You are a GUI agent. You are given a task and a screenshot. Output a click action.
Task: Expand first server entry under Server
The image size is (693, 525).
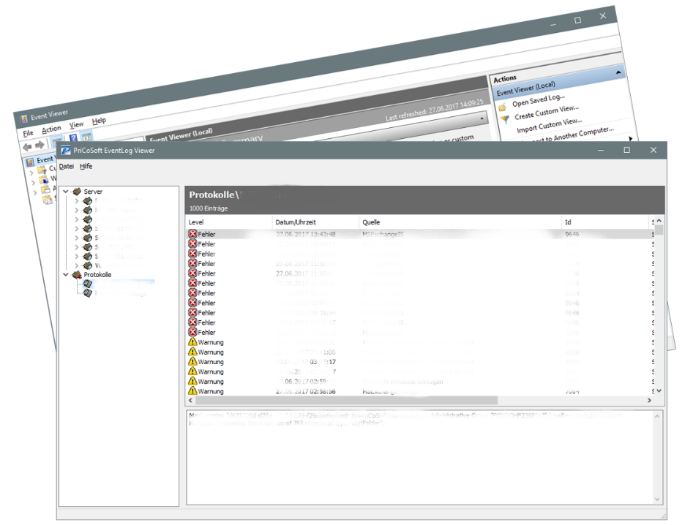pyautogui.click(x=76, y=201)
